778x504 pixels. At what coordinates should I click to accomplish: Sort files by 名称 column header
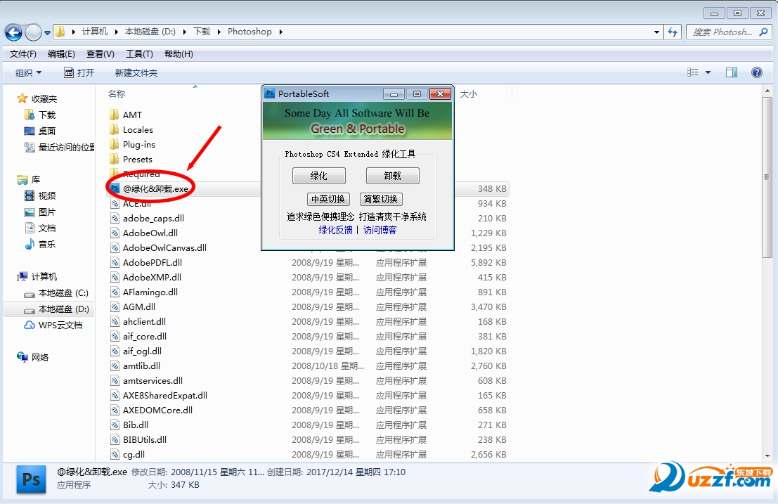pos(117,93)
